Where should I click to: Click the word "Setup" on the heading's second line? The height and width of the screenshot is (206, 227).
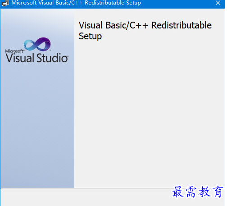coord(90,37)
